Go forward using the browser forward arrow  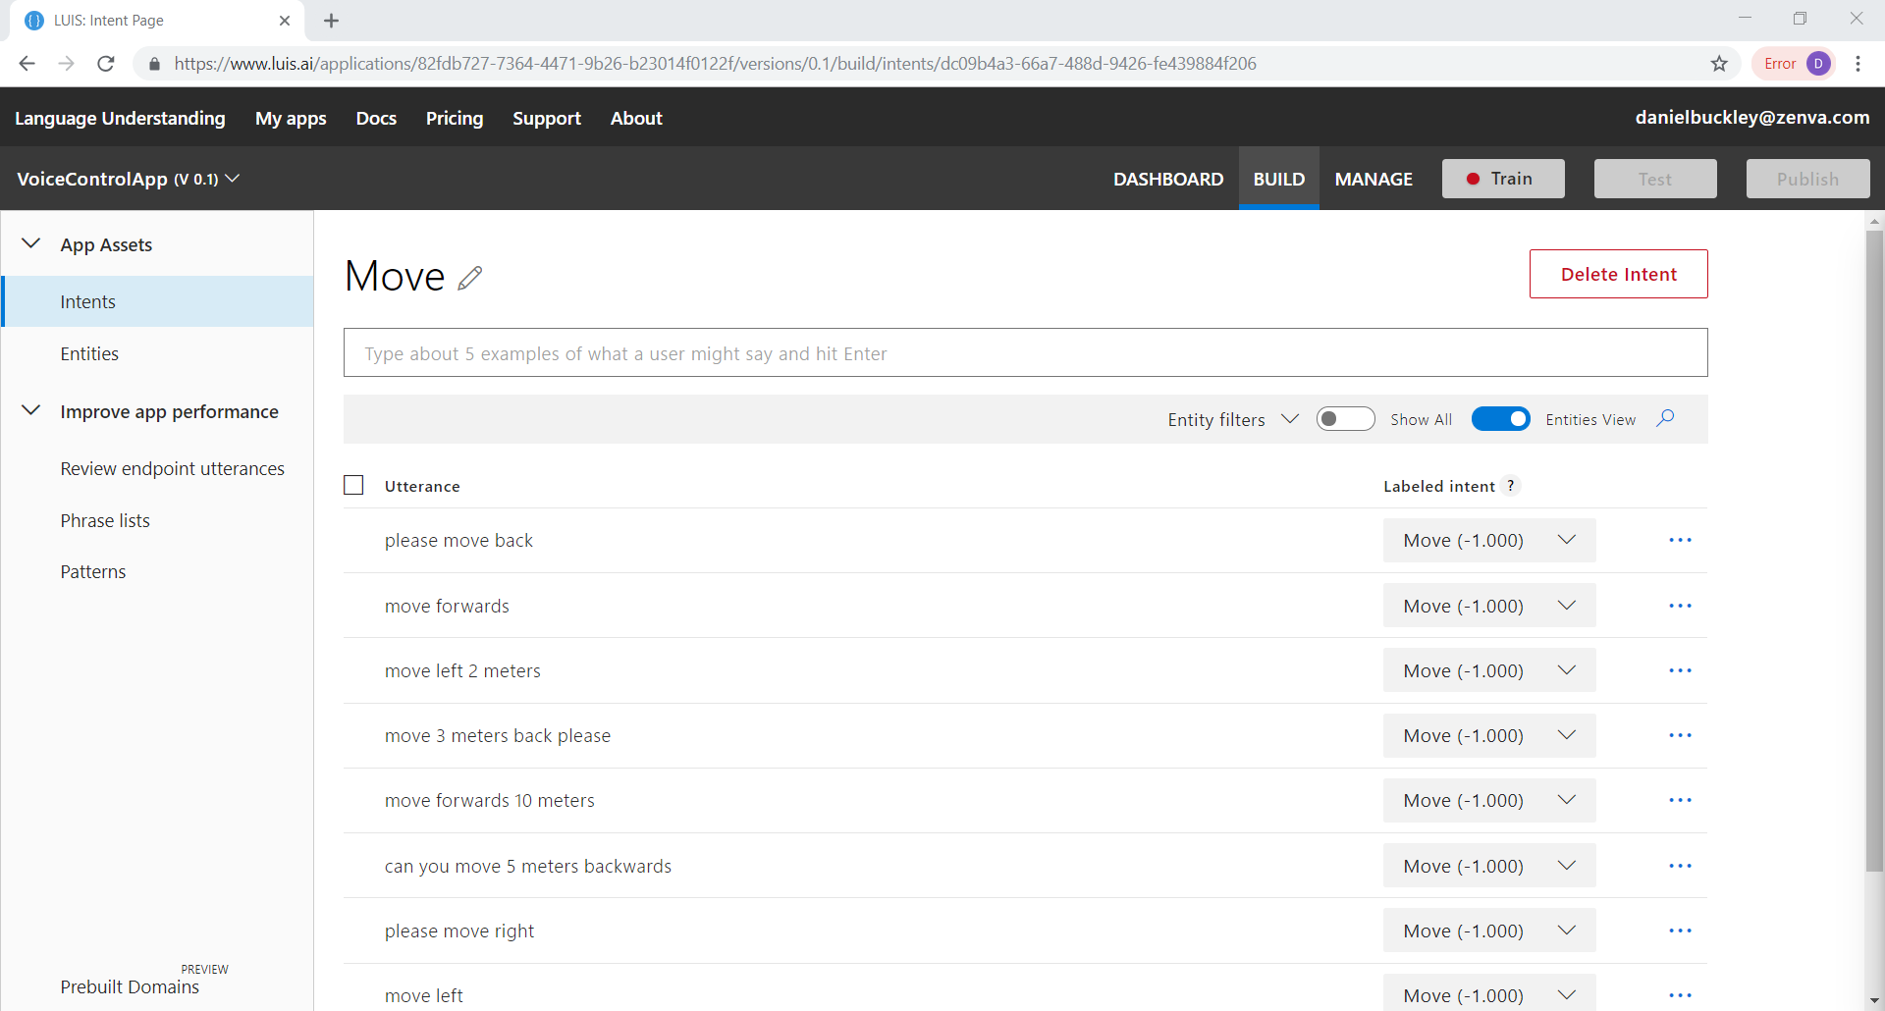(66, 64)
